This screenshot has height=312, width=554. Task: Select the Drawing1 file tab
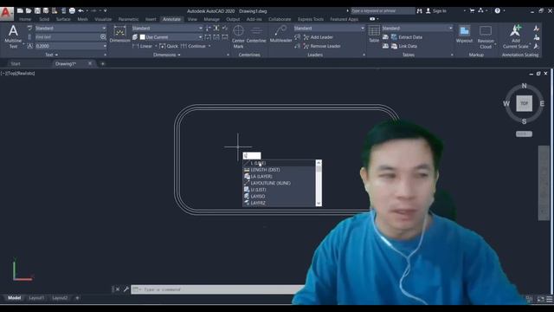point(66,63)
